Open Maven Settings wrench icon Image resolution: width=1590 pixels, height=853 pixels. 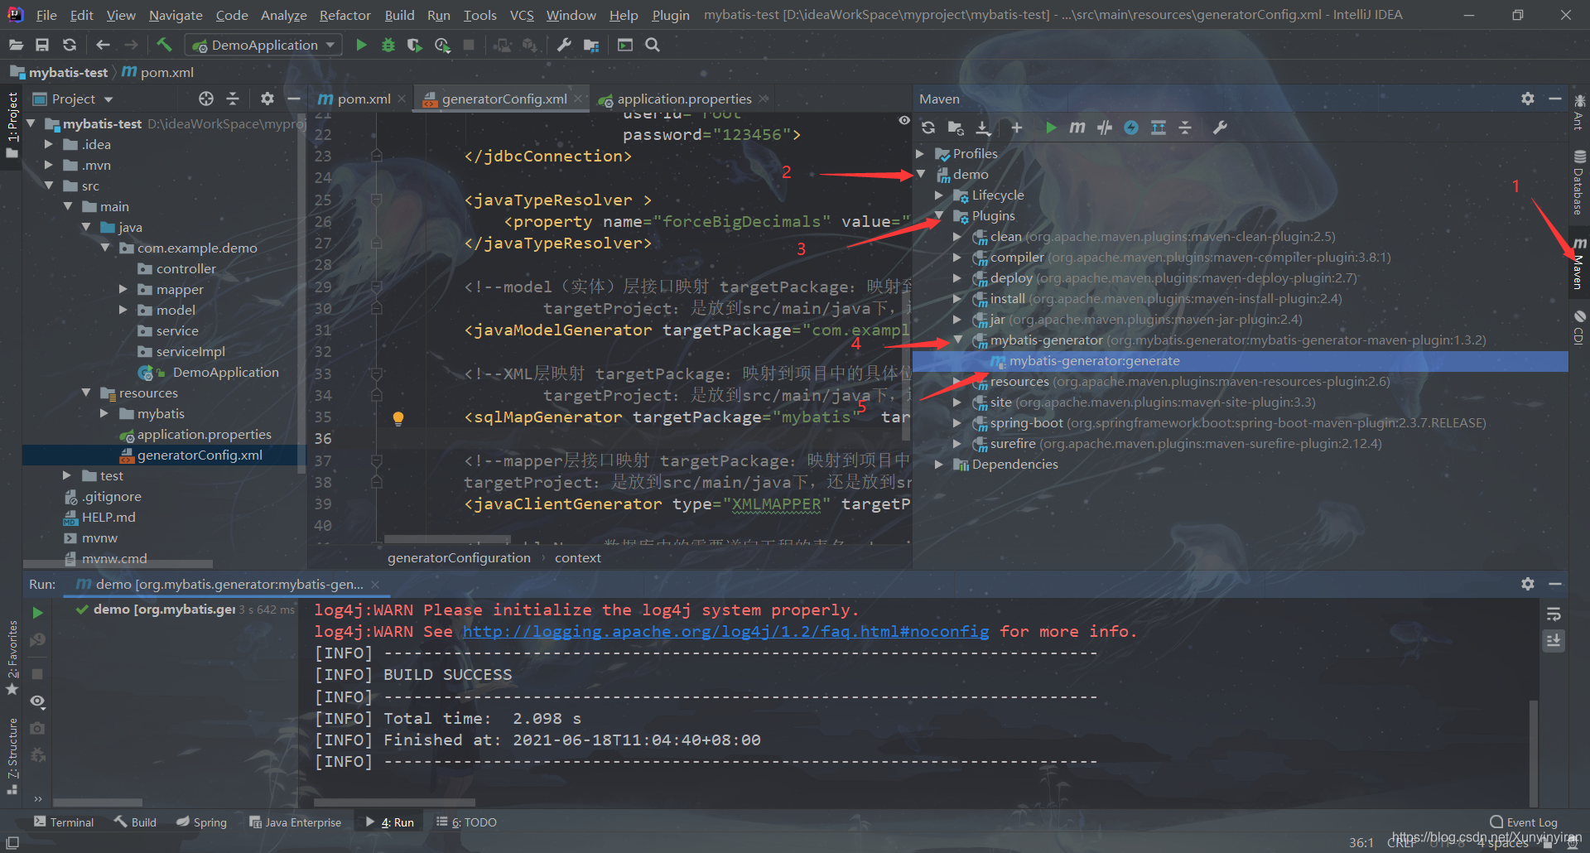1220,128
